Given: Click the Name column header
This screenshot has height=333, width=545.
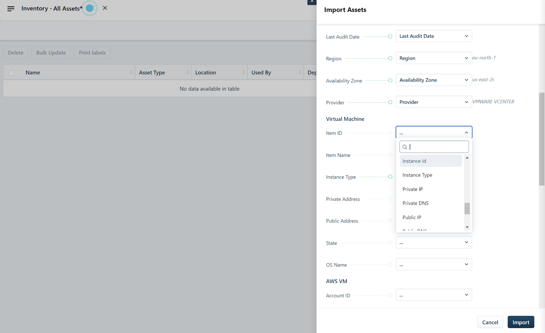Looking at the screenshot, I should point(33,73).
